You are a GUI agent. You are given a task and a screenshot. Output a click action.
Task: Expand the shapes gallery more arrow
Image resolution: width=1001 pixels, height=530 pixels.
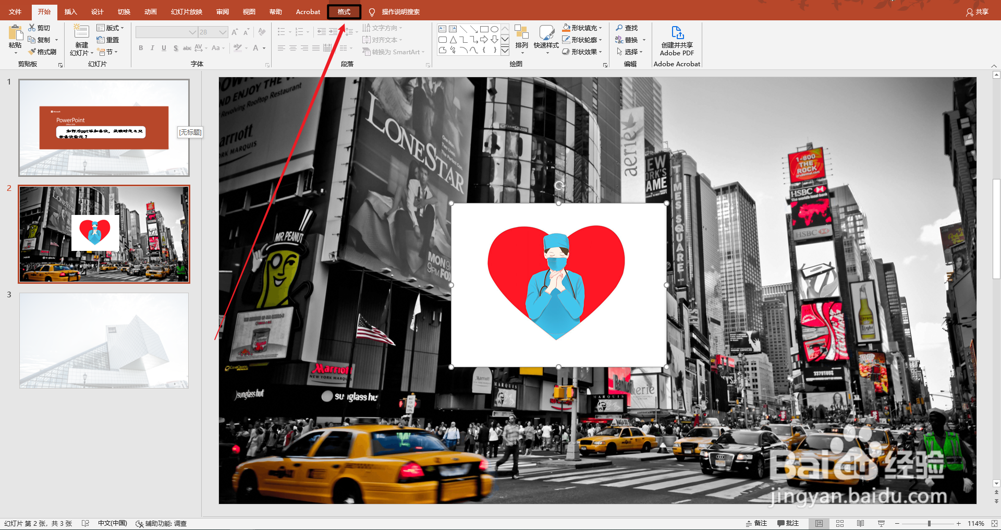pos(505,51)
